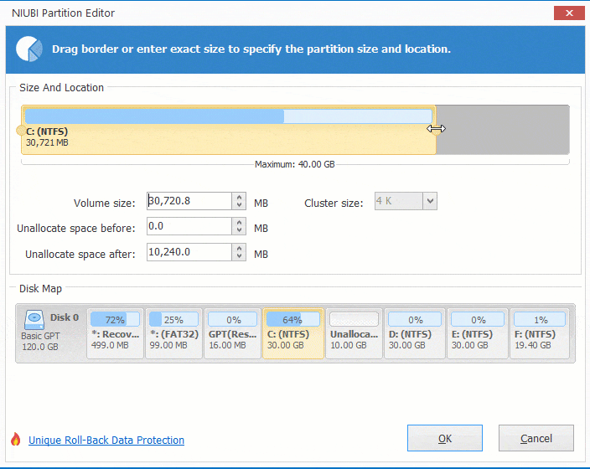Confirm with the OK button
The image size is (590, 469).
(x=445, y=438)
